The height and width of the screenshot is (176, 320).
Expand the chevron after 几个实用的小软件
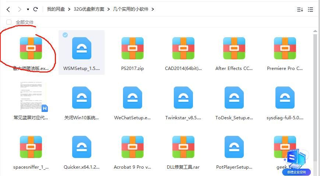tap(153, 9)
